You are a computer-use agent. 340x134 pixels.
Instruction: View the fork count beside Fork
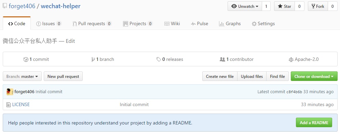[x=332, y=6]
